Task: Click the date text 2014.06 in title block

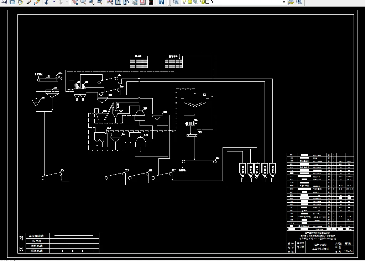Action: click(348, 251)
